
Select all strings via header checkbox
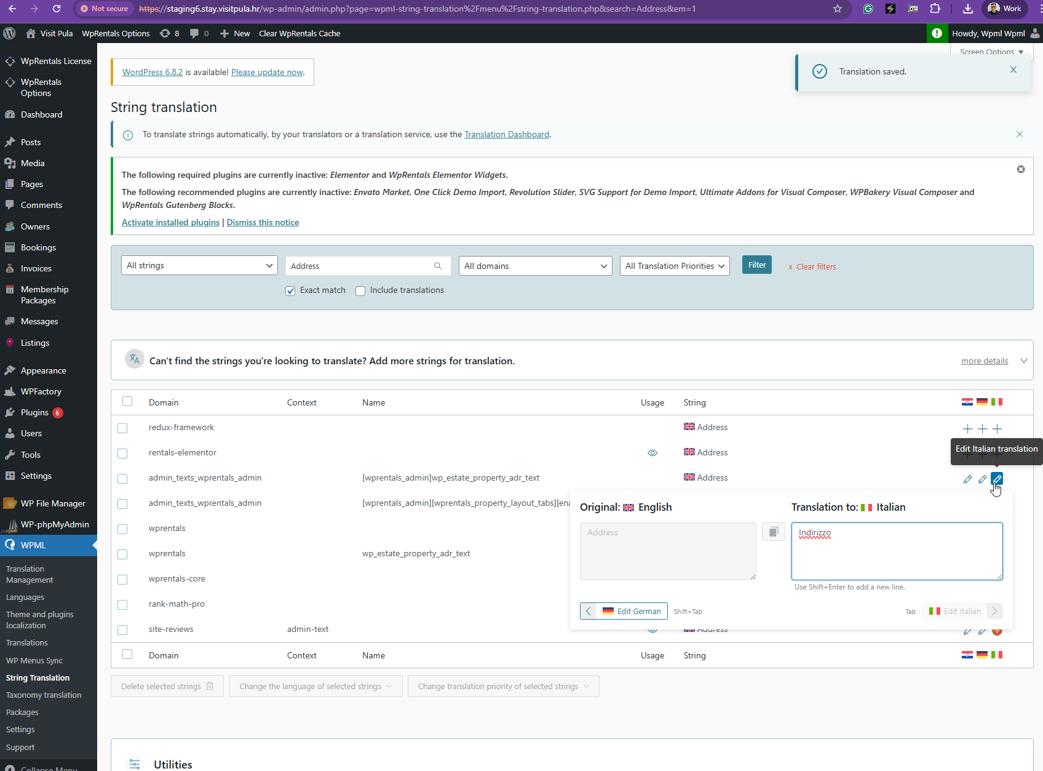click(127, 401)
